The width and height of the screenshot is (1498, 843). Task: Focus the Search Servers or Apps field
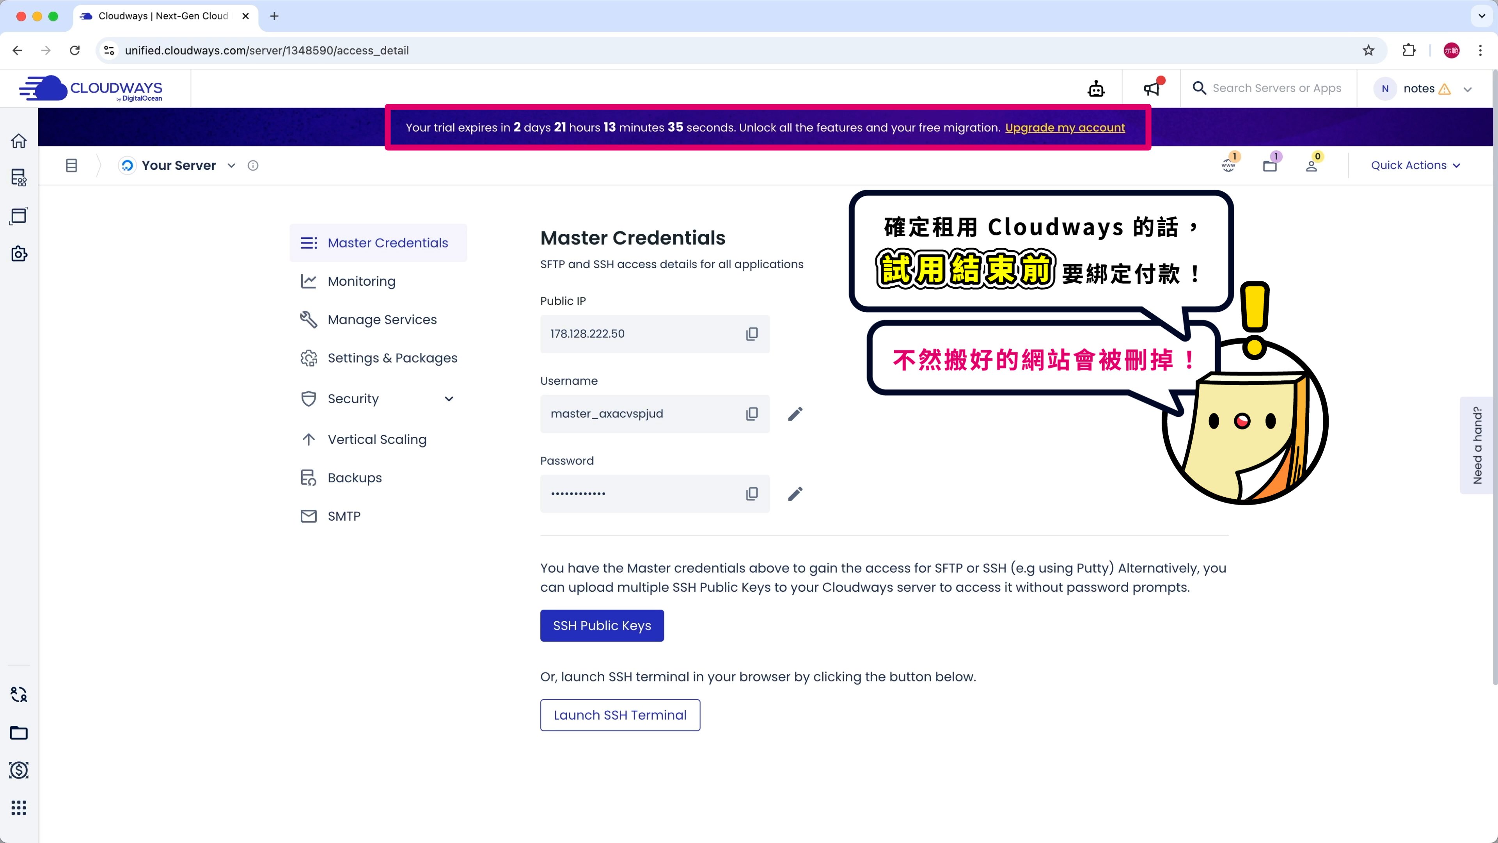(1276, 89)
